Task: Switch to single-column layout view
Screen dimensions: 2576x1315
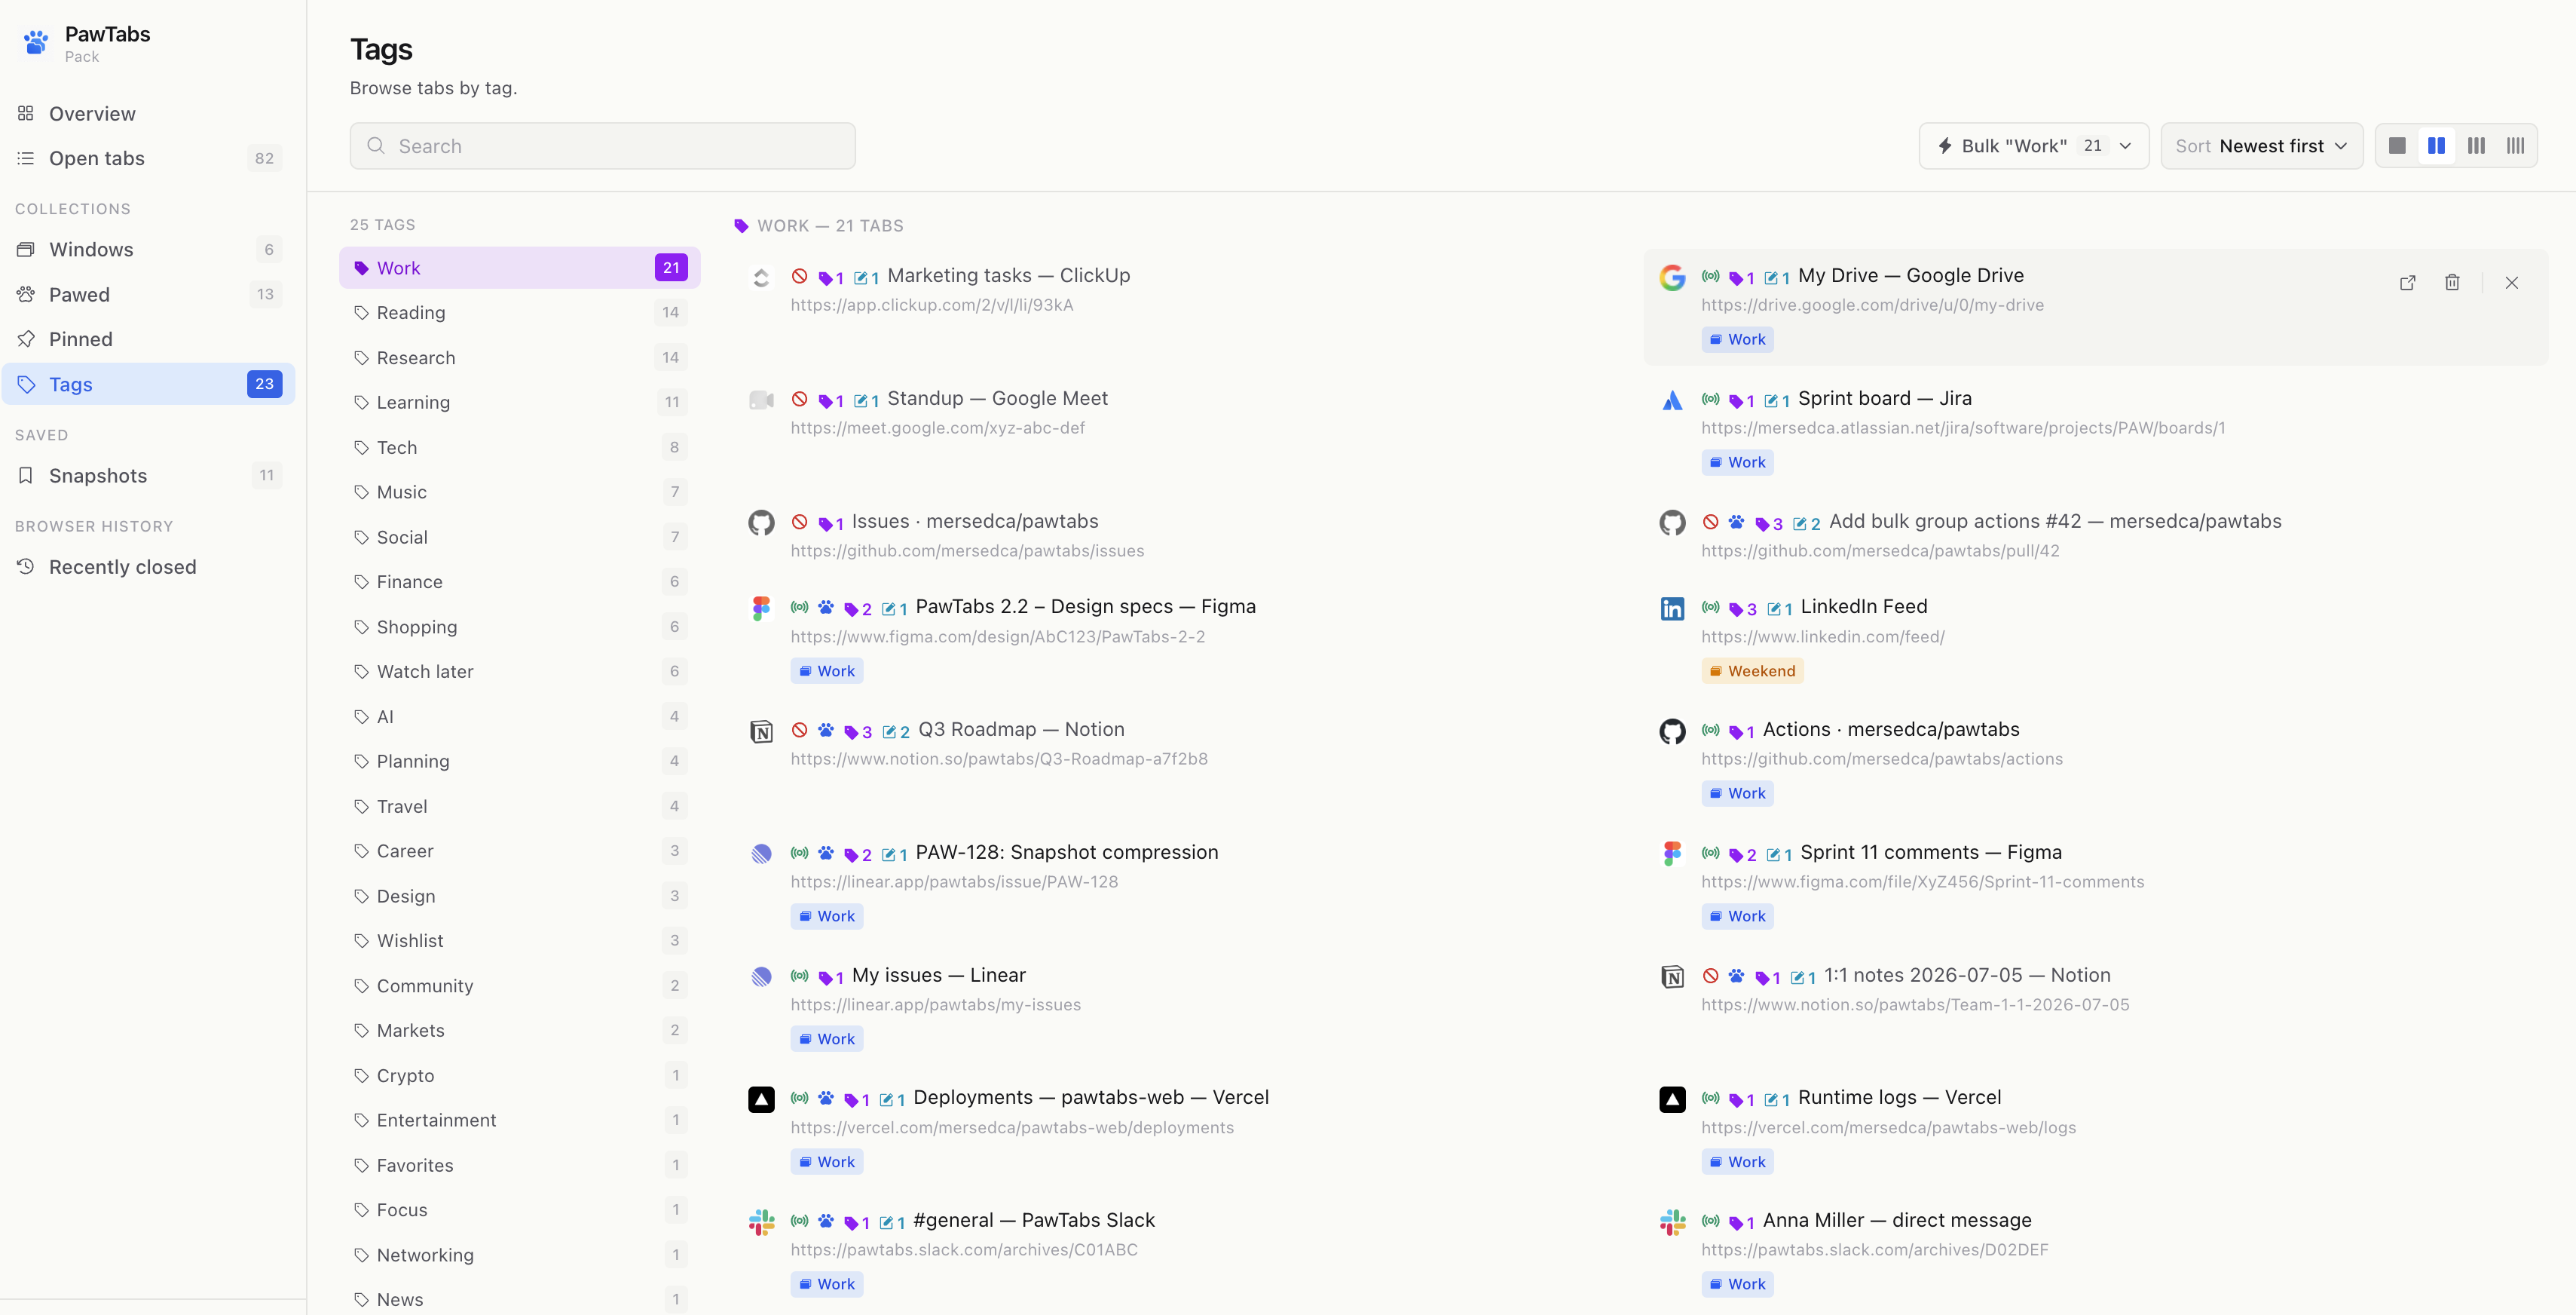Action: tap(2397, 146)
